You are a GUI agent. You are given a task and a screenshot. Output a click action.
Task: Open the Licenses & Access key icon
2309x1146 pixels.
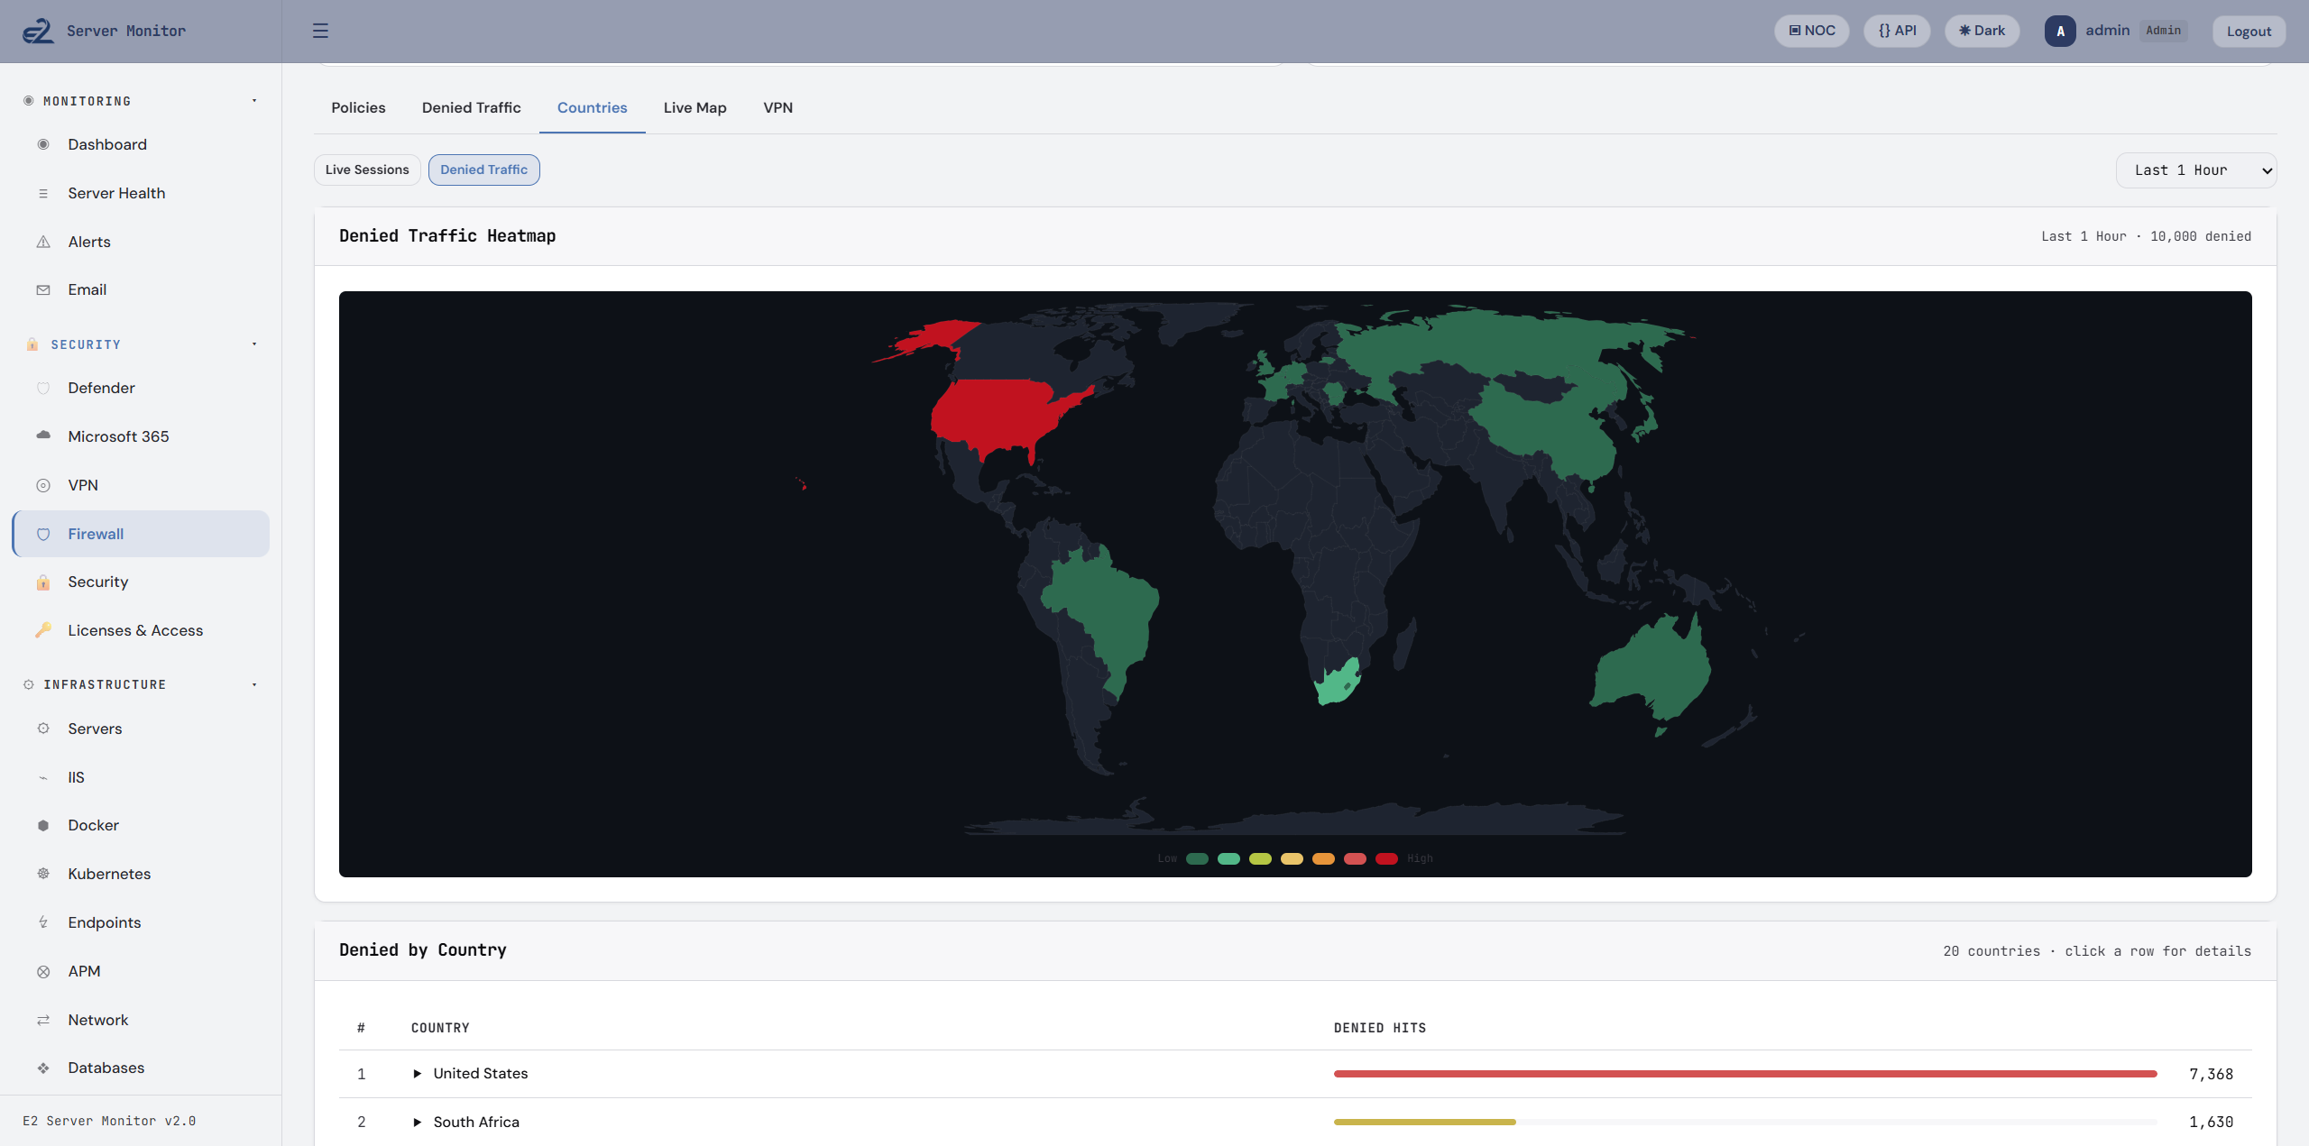tap(43, 630)
